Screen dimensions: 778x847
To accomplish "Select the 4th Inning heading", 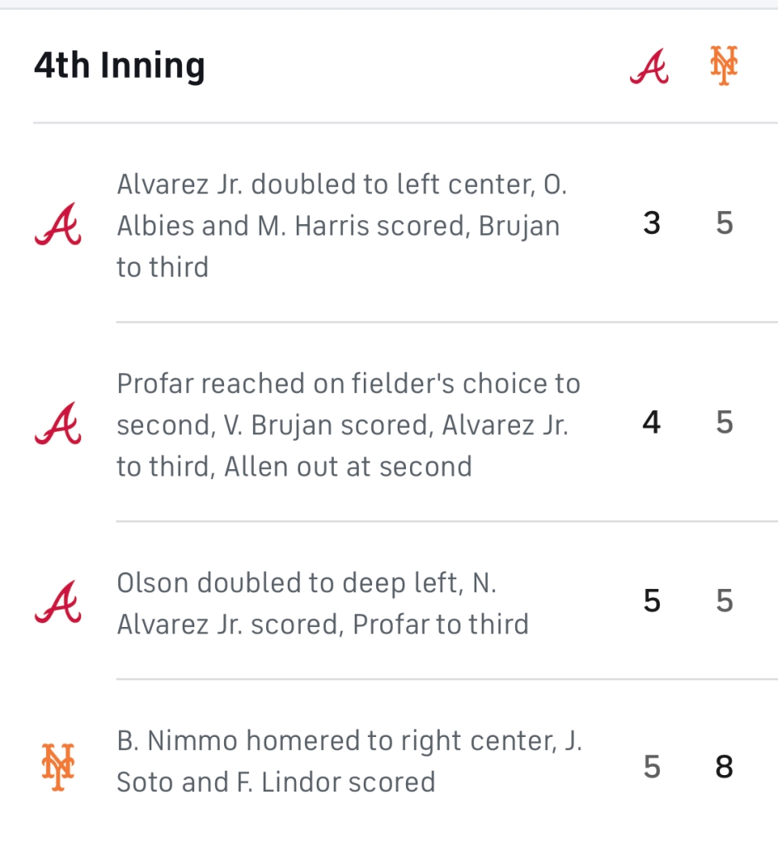I will coord(119,66).
